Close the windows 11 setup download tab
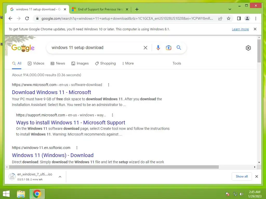The image size is (266, 199). pyautogui.click(x=65, y=9)
